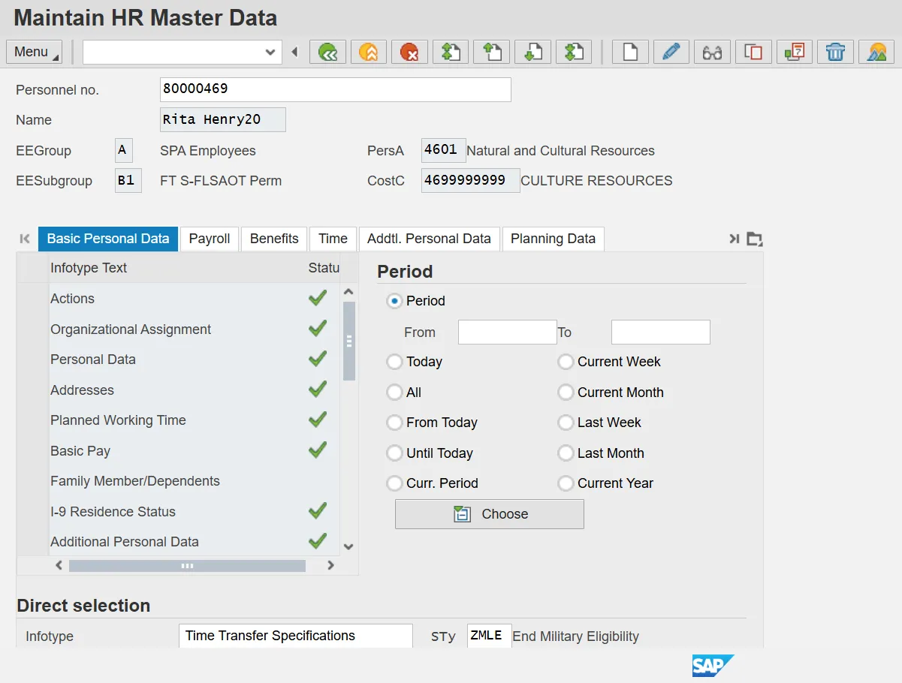Click the red Cancel icon
902x683 pixels.
[x=409, y=52]
